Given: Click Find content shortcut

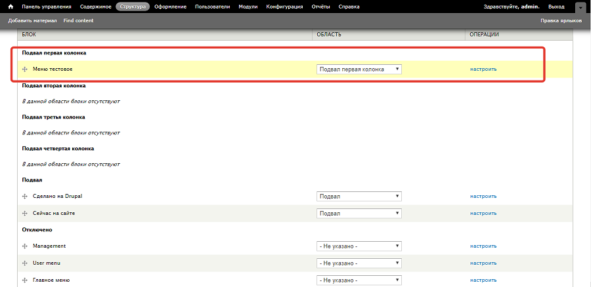Looking at the screenshot, I should 78,21.
